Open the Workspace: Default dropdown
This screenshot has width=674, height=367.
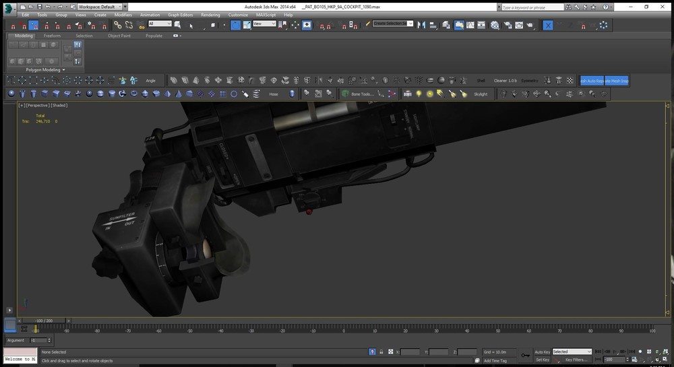click(100, 7)
